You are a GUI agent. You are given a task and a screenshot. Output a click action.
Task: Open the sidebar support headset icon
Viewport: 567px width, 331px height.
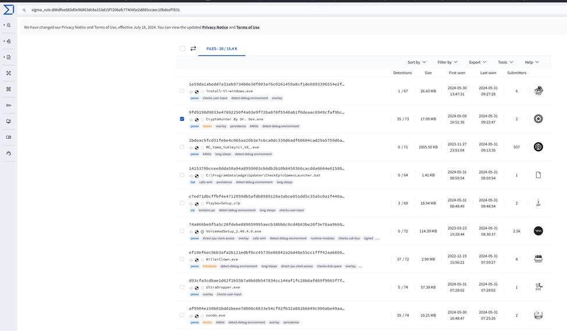point(9,153)
